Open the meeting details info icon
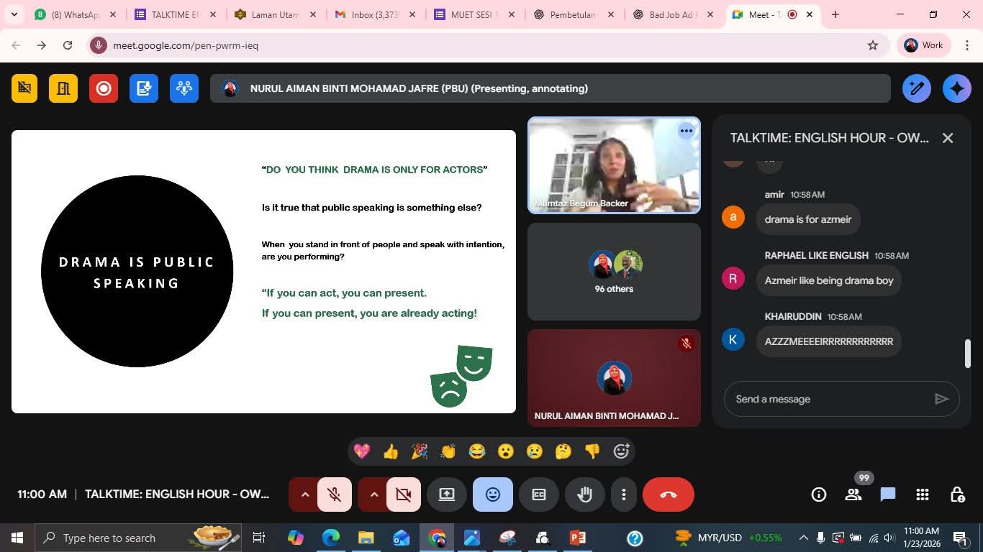The height and width of the screenshot is (552, 983). click(x=818, y=494)
